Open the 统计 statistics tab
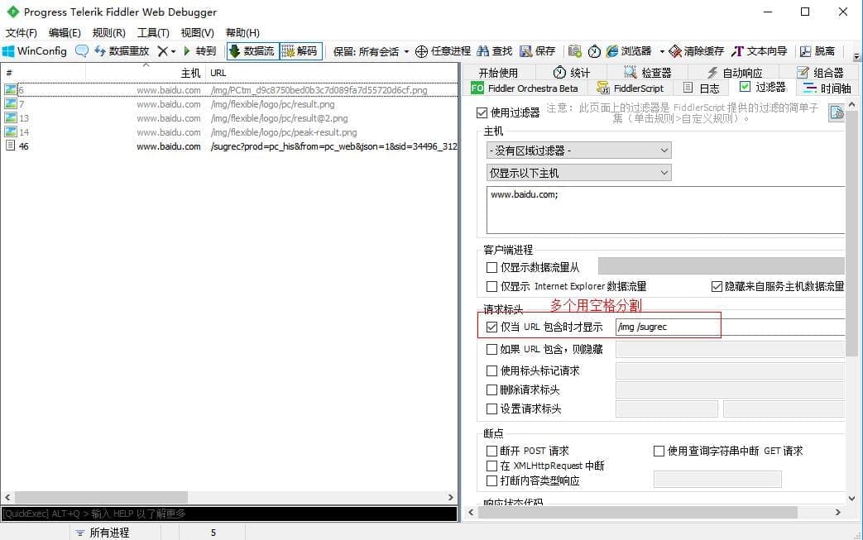 pyautogui.click(x=571, y=72)
